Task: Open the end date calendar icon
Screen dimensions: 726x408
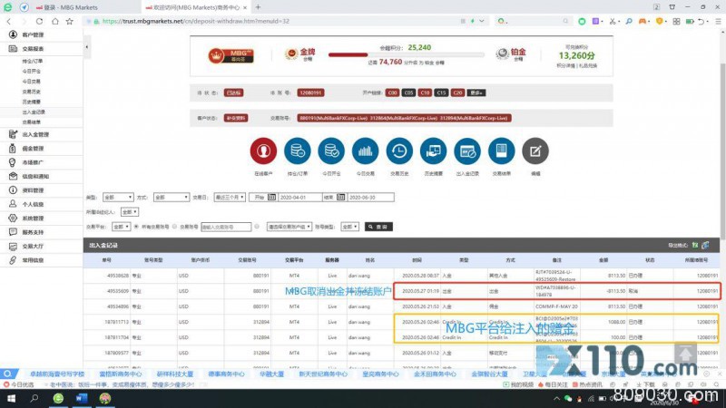Action: pos(341,197)
